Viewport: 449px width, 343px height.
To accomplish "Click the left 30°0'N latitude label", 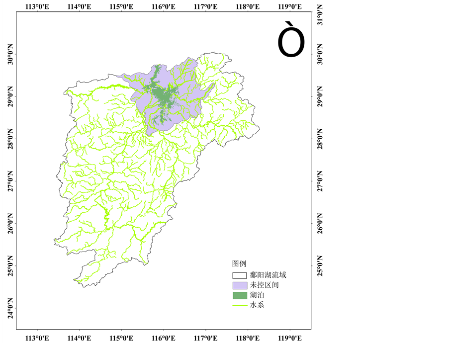I will pos(9,54).
